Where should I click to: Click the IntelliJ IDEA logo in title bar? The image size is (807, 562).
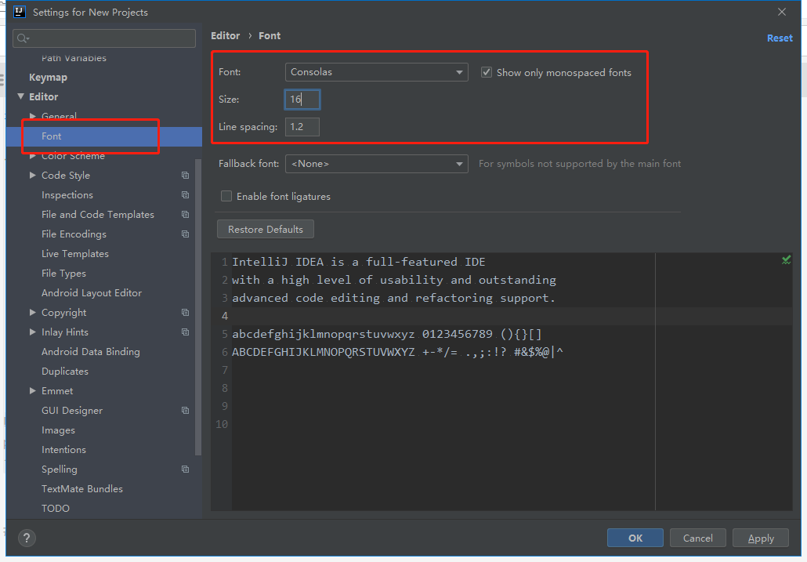tap(20, 12)
